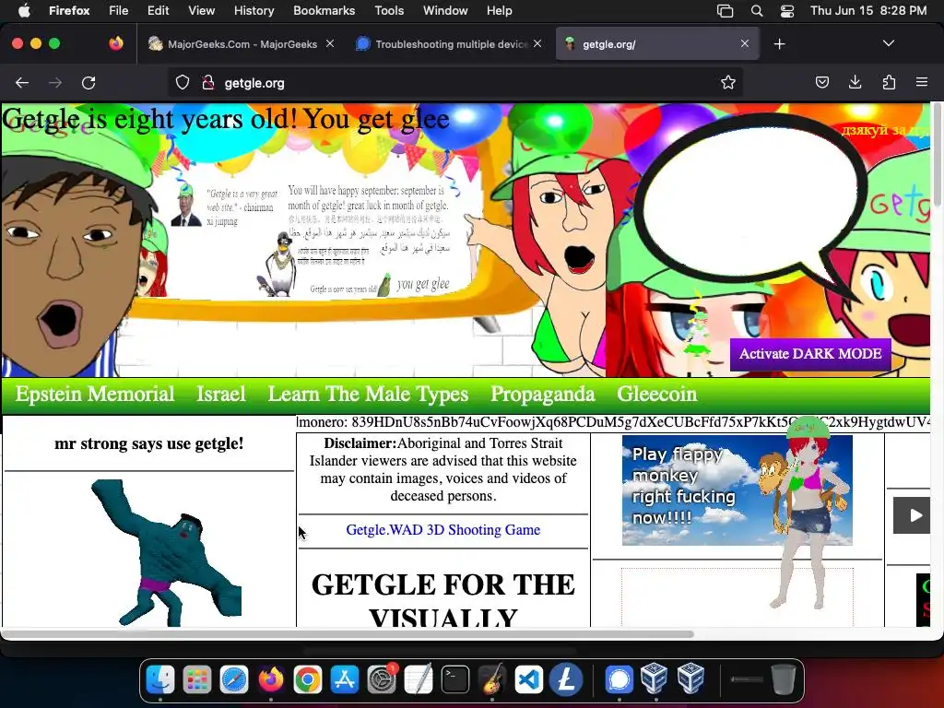Close the MajorGeeks.Com tab
Screen dimensions: 944x708
click(330, 43)
